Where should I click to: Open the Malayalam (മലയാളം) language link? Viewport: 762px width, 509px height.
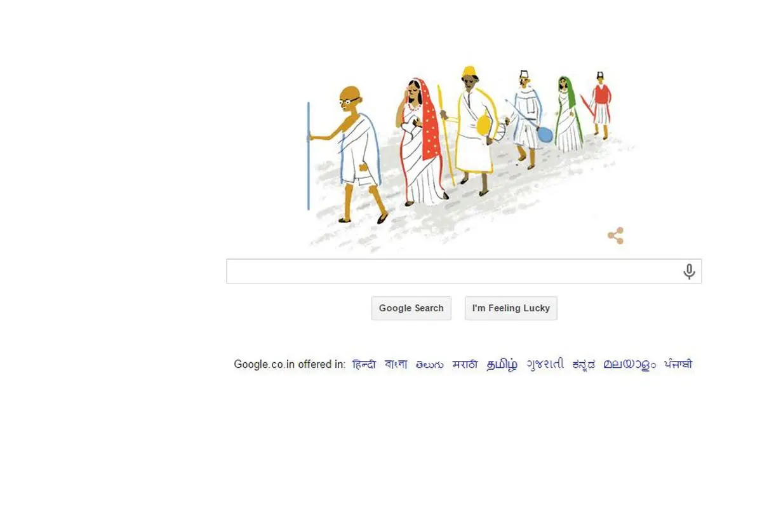629,365
